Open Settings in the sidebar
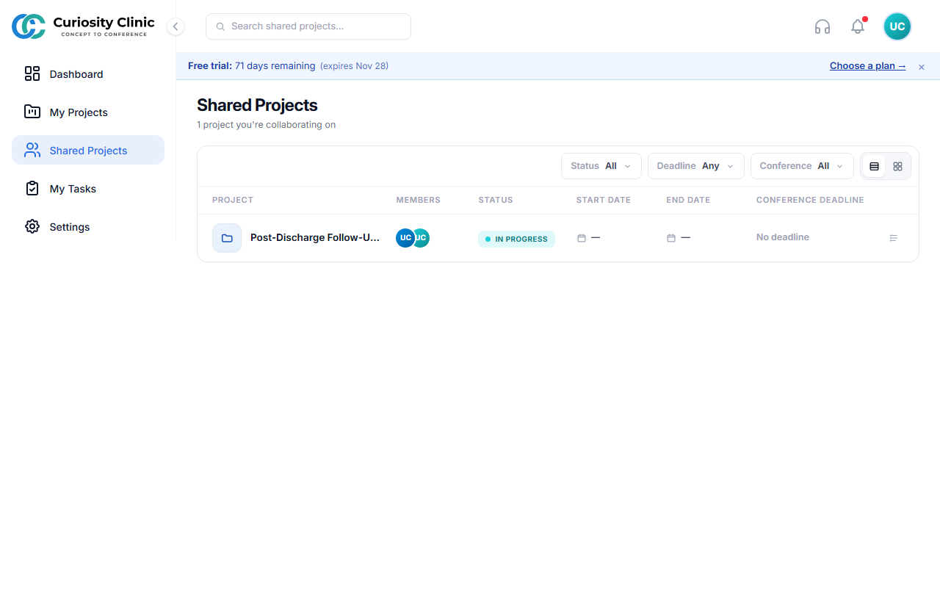Screen dimensions: 940x609 click(88, 226)
